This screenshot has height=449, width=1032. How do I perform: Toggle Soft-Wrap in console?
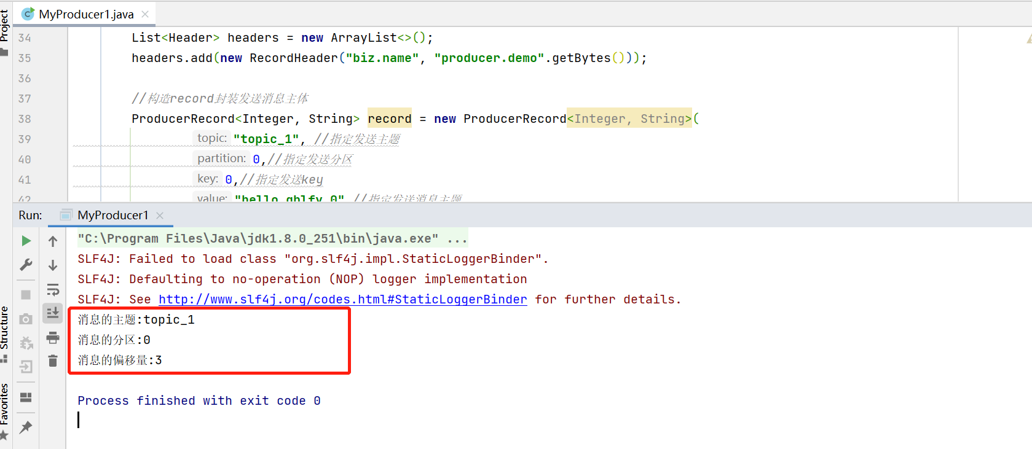(x=53, y=289)
